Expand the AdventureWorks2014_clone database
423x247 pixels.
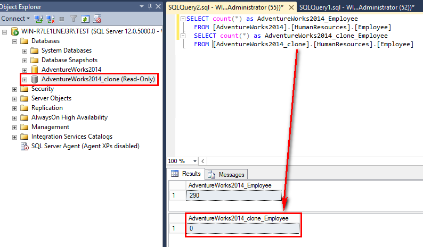coord(25,80)
